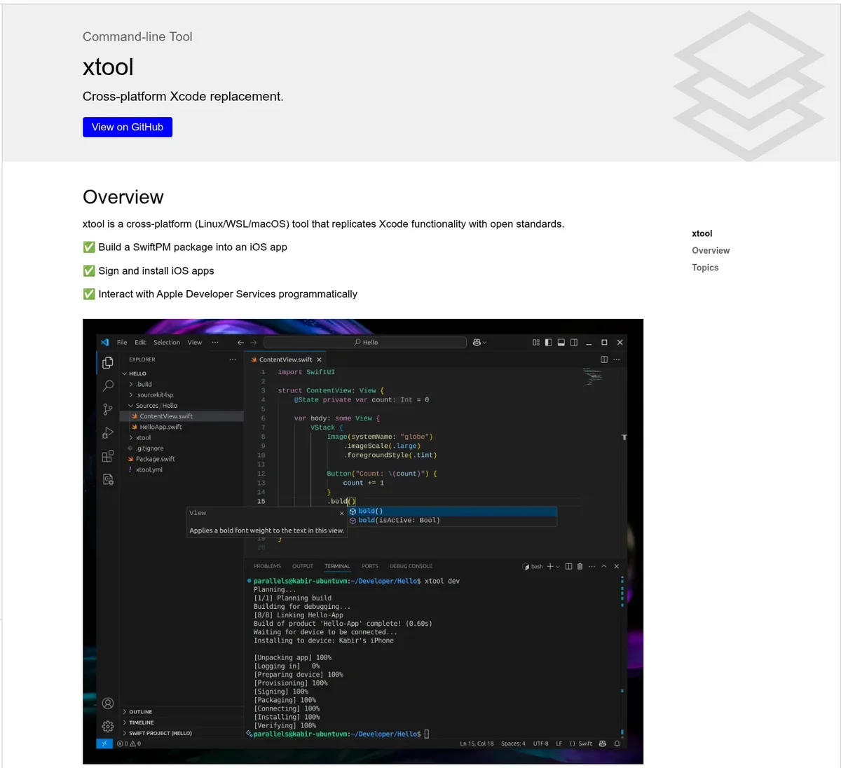Expand the .sourcekit-lsp folder
This screenshot has height=768, width=841.
click(182, 395)
